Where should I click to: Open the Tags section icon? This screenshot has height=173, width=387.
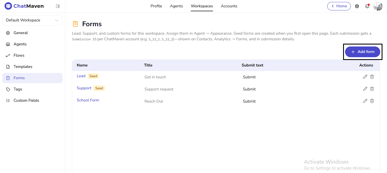click(8, 89)
